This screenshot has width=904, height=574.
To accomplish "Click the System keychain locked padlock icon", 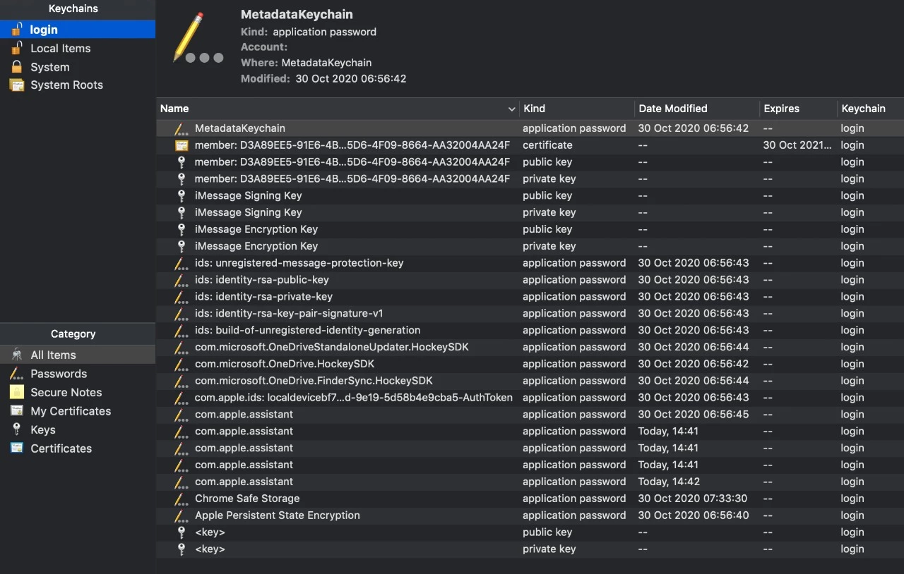I will click(x=16, y=67).
